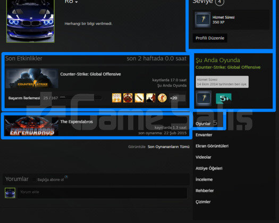Click the level 4 badge circle
The width and height of the screenshot is (279, 223).
click(x=219, y=2)
